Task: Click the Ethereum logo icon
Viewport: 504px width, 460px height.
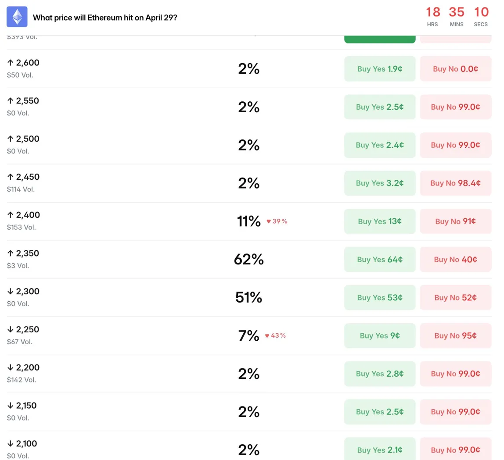Action: tap(17, 17)
